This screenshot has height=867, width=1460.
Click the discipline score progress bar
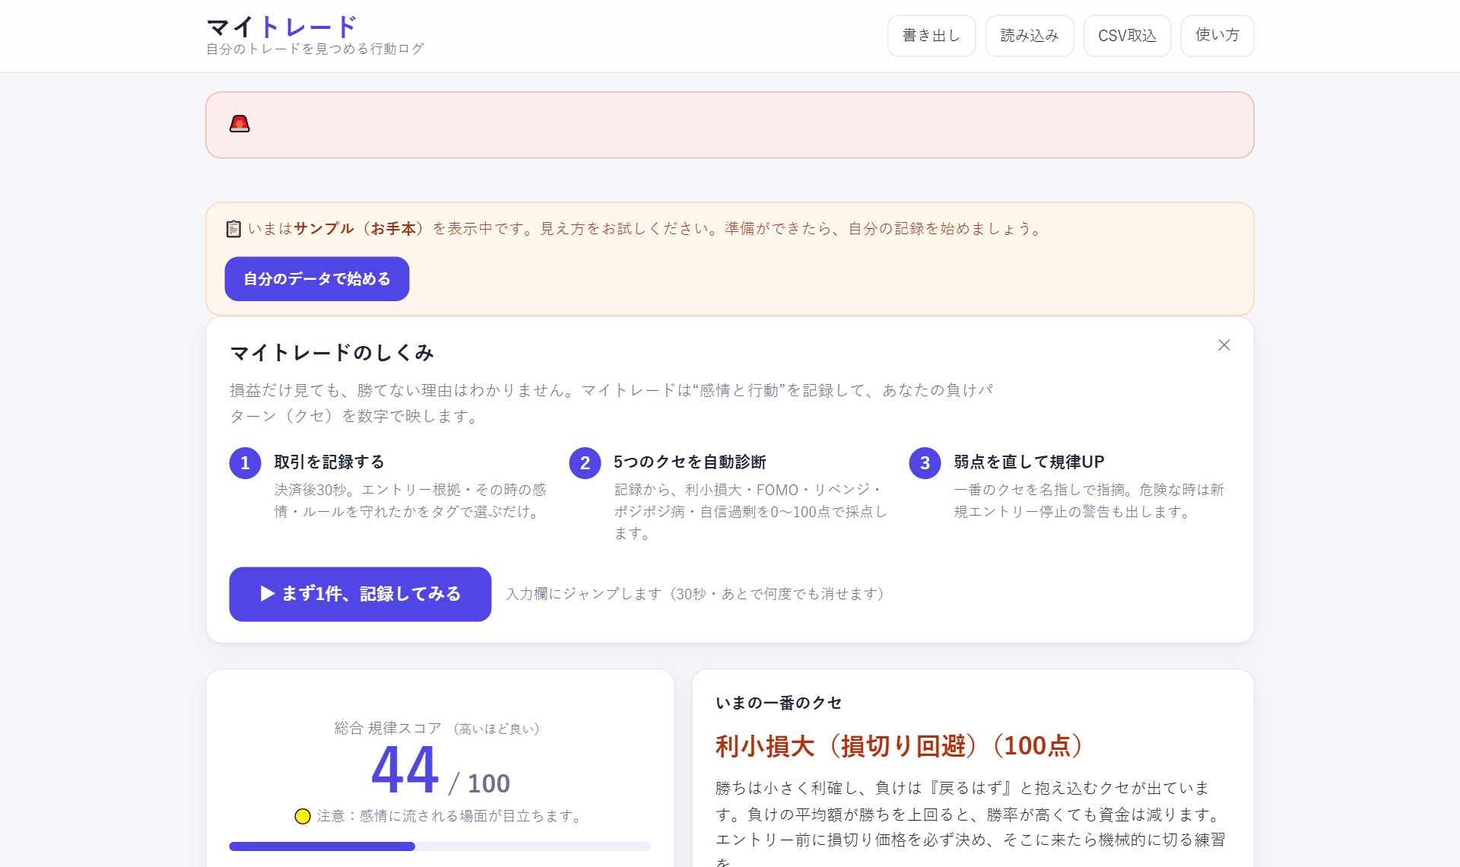(440, 846)
